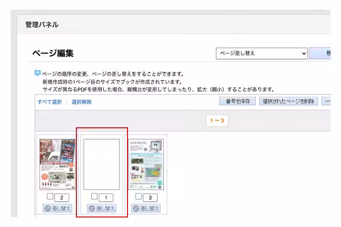Select the 1〜3 page range indicator

[x=218, y=121]
